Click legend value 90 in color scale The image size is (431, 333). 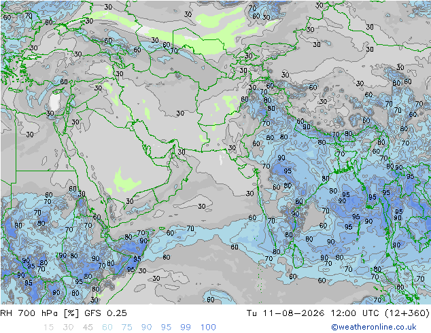tap(146, 328)
